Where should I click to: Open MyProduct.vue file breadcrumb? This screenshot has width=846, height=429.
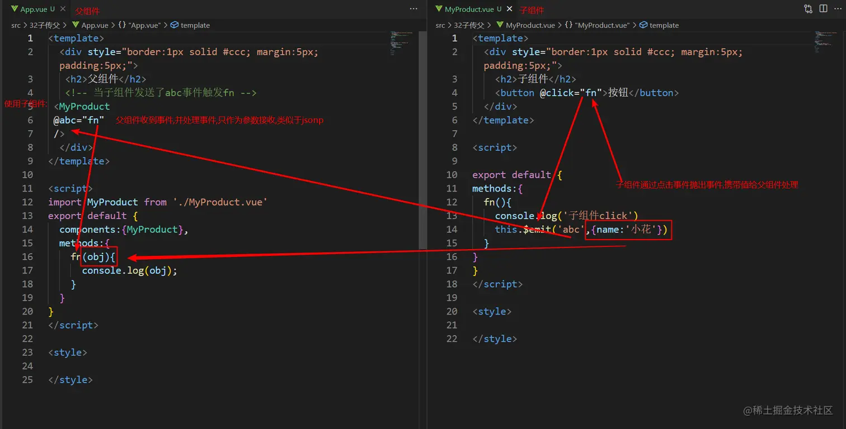(525, 25)
